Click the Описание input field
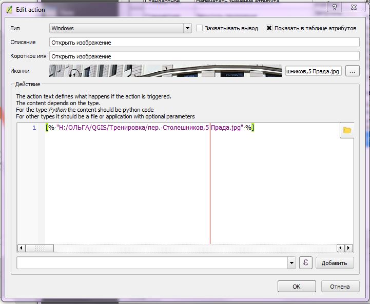 204,43
